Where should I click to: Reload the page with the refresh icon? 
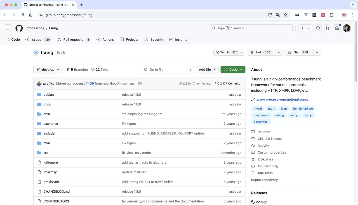click(x=22, y=15)
